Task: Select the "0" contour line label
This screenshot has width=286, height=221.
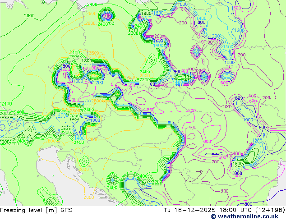Action: 201,172
